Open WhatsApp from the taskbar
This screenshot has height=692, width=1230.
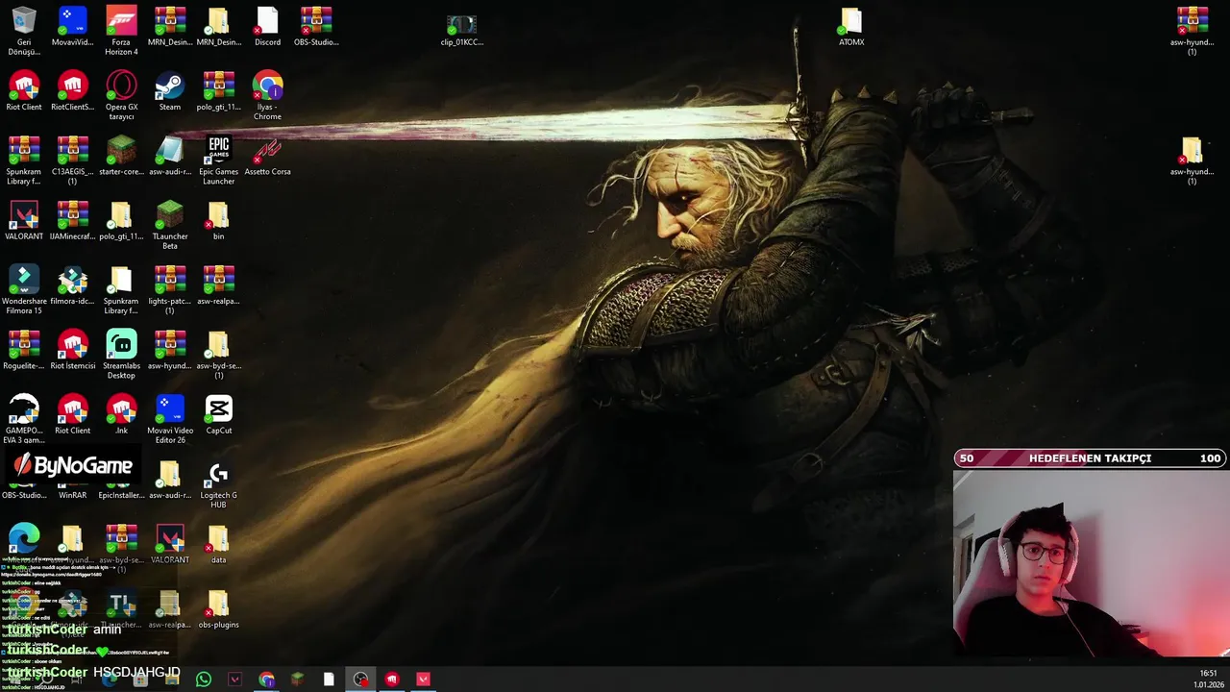click(x=203, y=680)
